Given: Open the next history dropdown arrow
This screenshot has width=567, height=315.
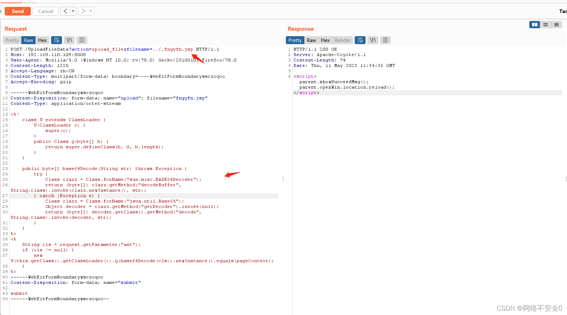Looking at the screenshot, I should (x=91, y=11).
